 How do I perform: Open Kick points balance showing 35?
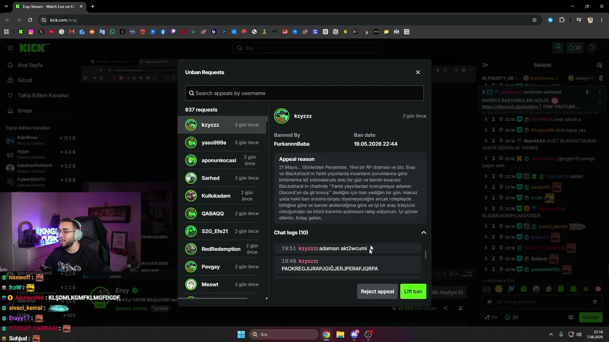[x=574, y=47]
